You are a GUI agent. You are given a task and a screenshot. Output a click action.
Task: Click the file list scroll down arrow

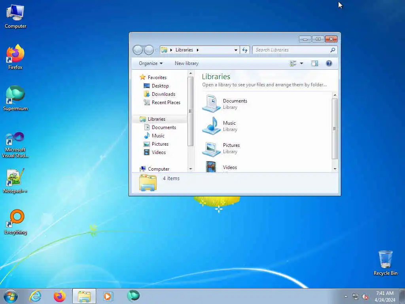click(335, 169)
